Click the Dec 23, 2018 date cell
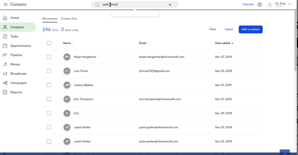 223,71
